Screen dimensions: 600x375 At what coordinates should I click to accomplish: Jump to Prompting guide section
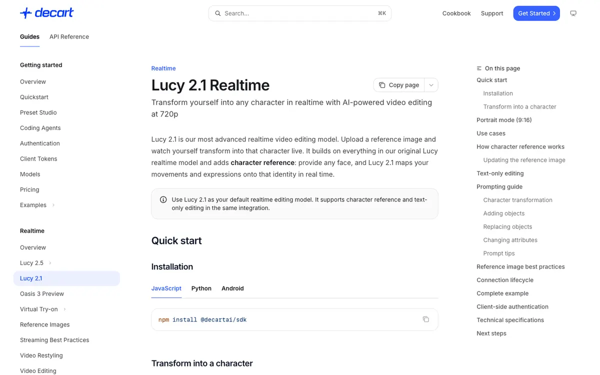pos(499,187)
